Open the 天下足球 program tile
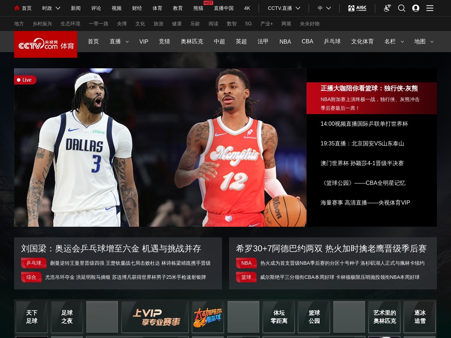The image size is (451, 338). pos(32,317)
